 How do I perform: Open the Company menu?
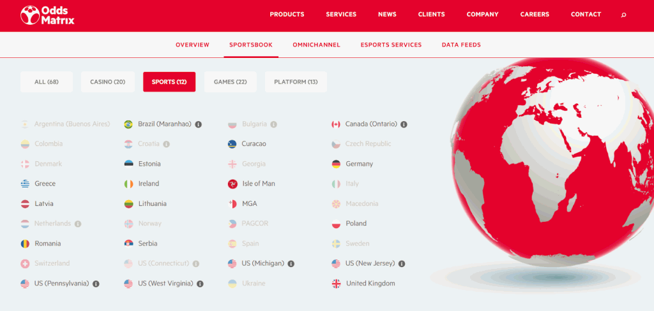pyautogui.click(x=483, y=15)
